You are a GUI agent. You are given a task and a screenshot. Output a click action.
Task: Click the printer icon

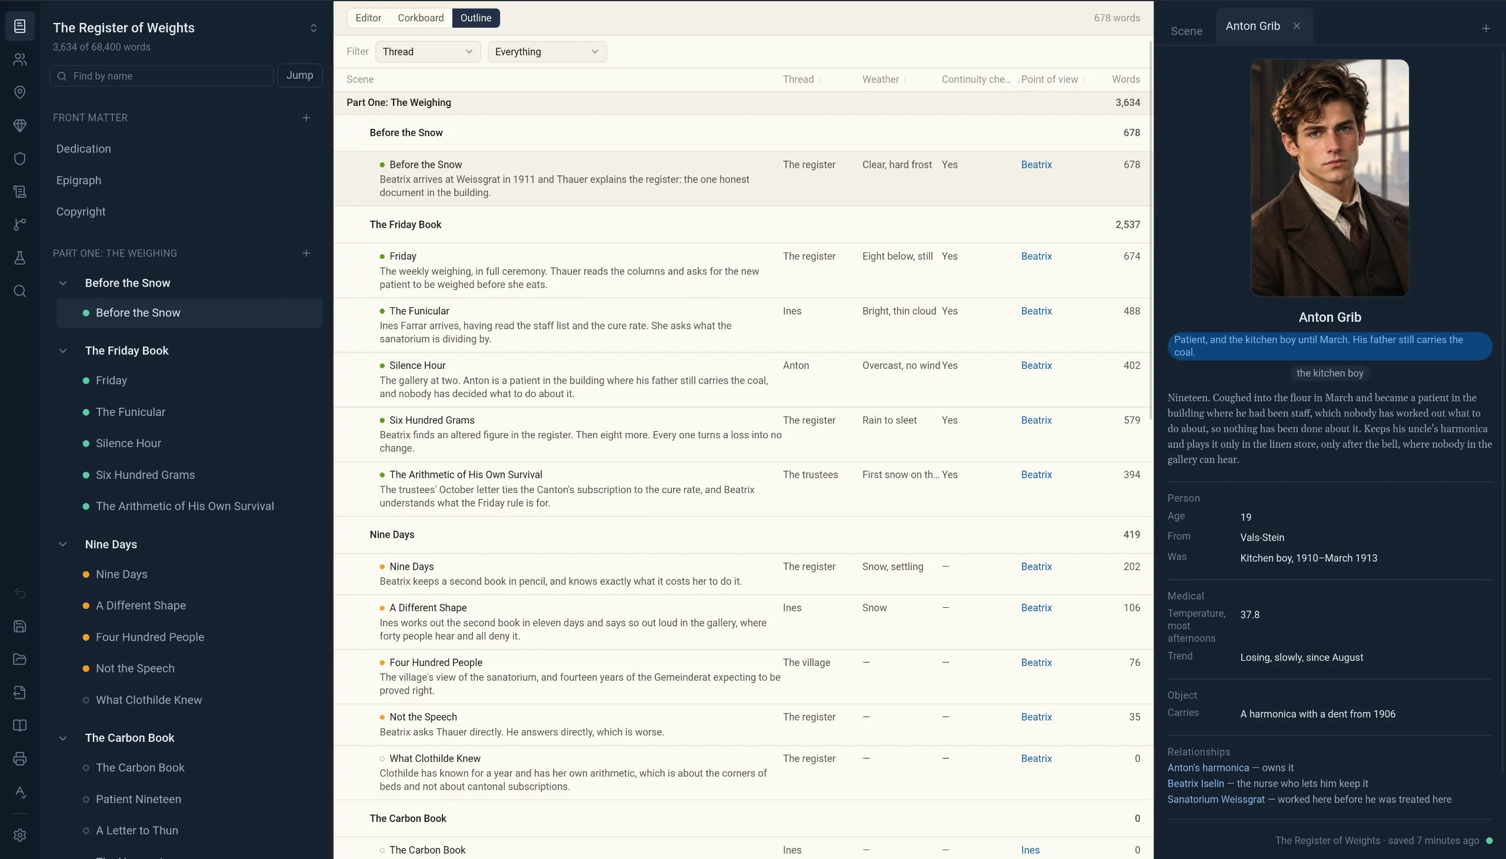(x=19, y=758)
